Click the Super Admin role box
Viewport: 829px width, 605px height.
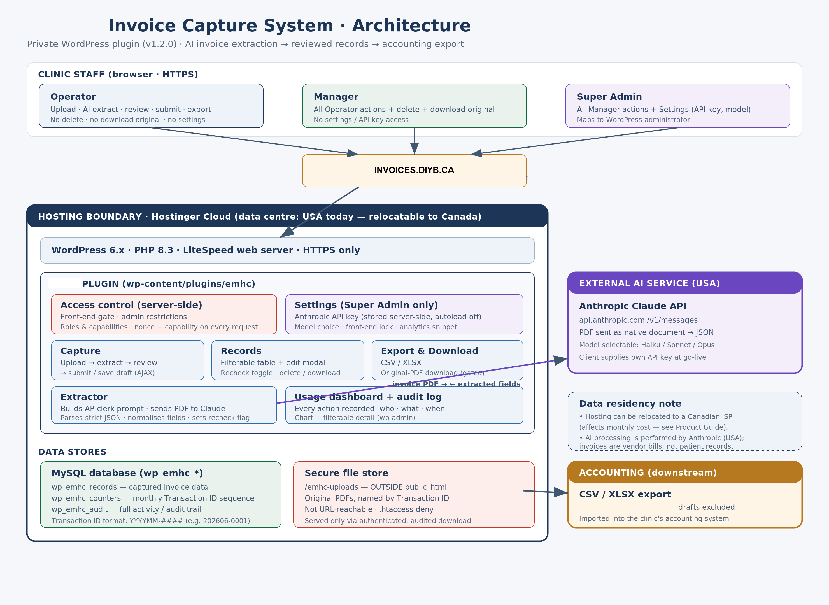678,106
